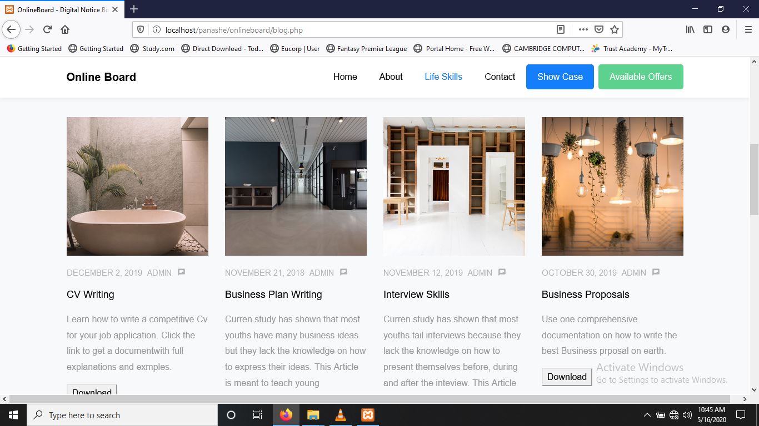This screenshot has height=426, width=759.
Task: Open the Firefox hamburger menu
Action: (x=748, y=29)
